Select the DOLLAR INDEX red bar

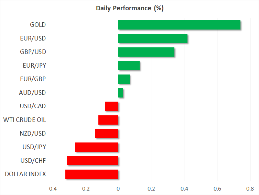(x=91, y=174)
